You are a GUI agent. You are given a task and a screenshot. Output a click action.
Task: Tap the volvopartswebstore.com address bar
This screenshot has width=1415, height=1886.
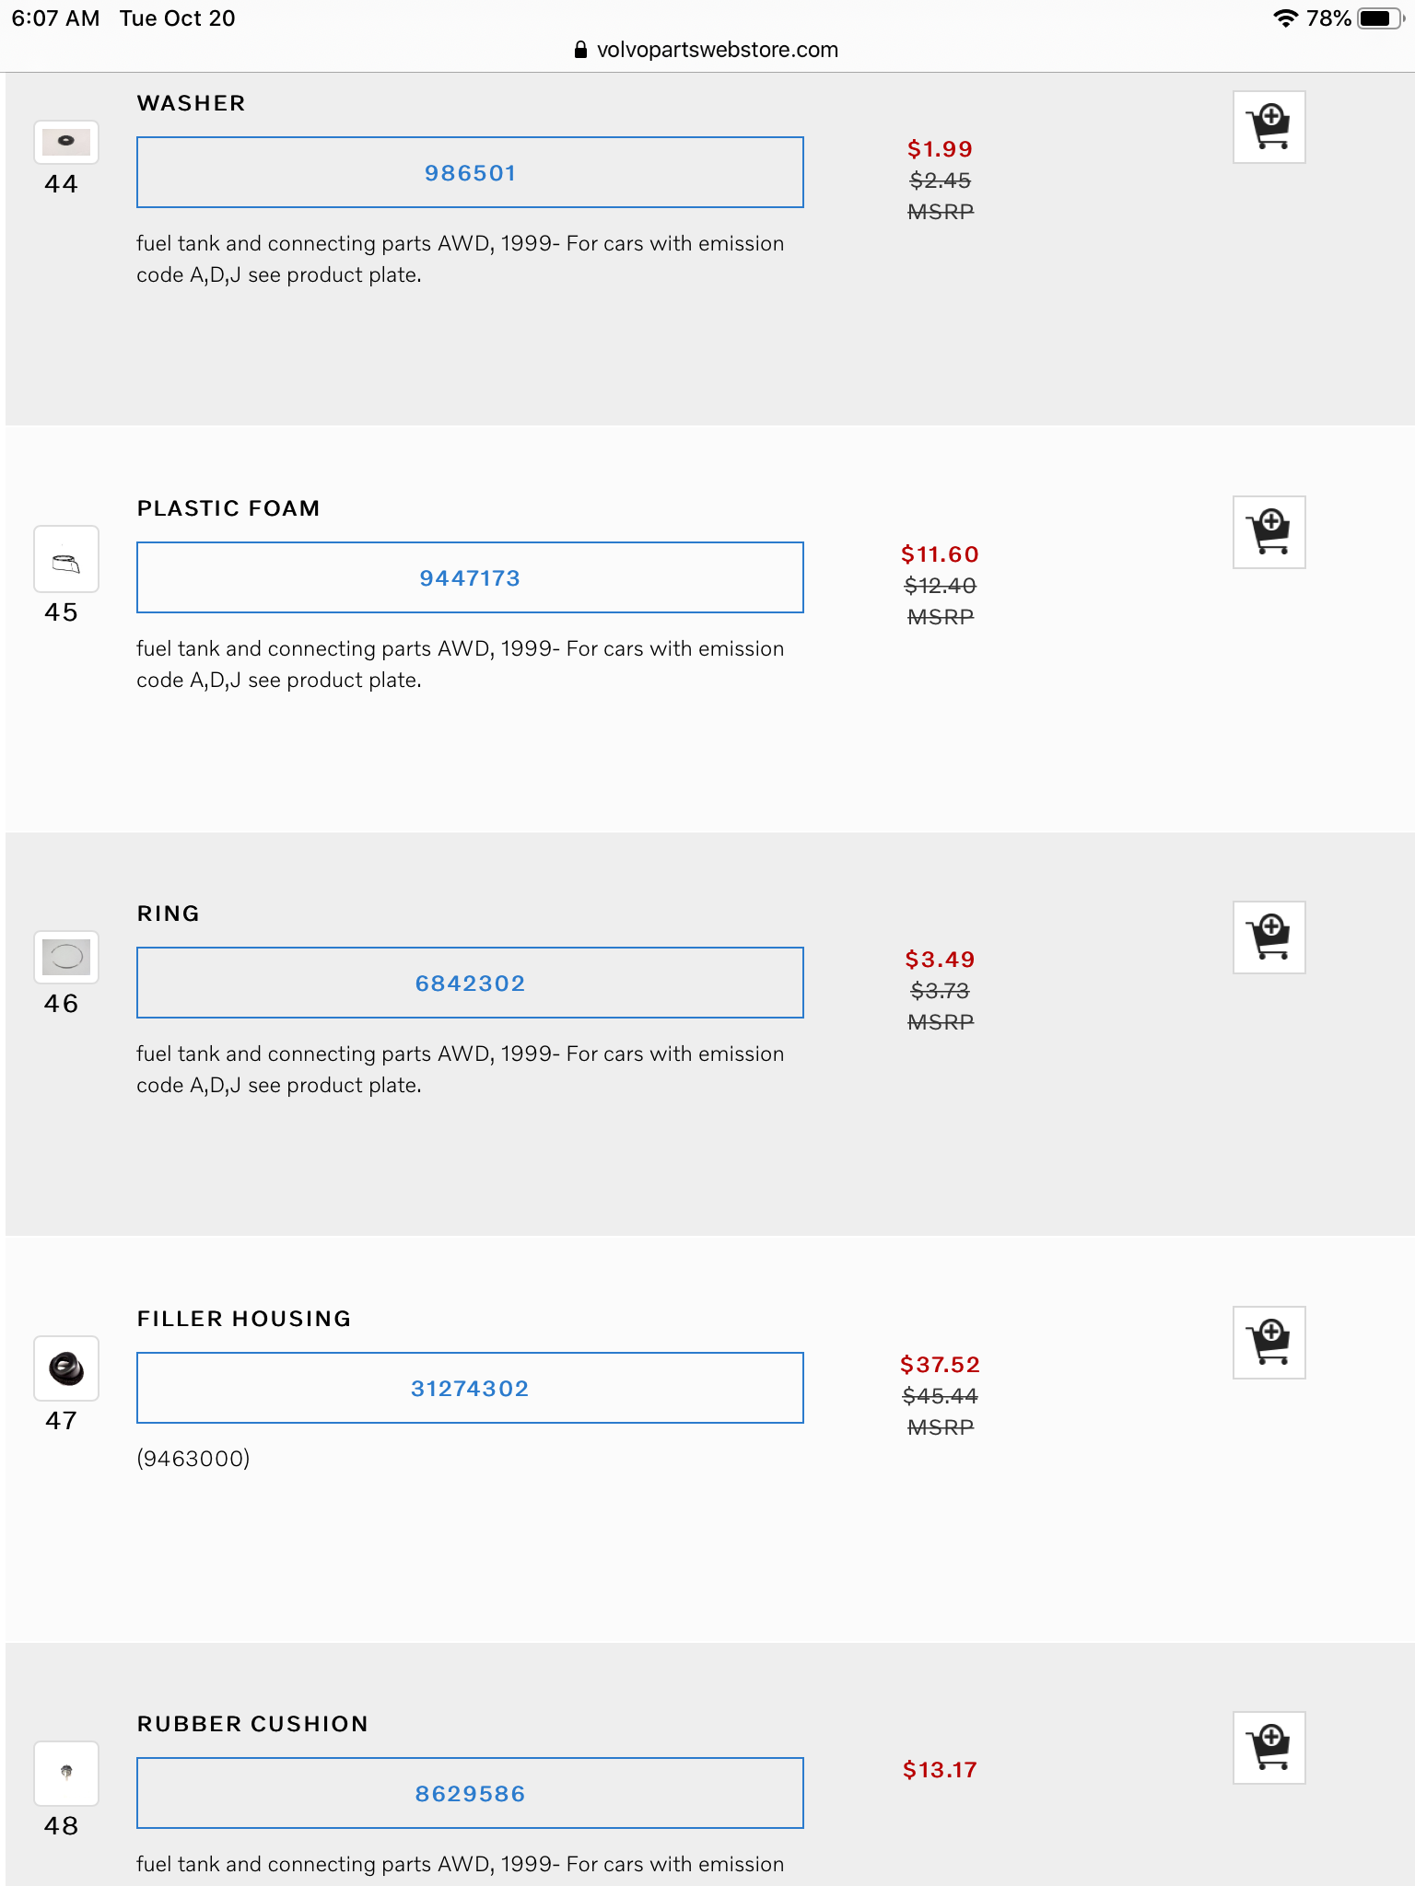coord(717,50)
